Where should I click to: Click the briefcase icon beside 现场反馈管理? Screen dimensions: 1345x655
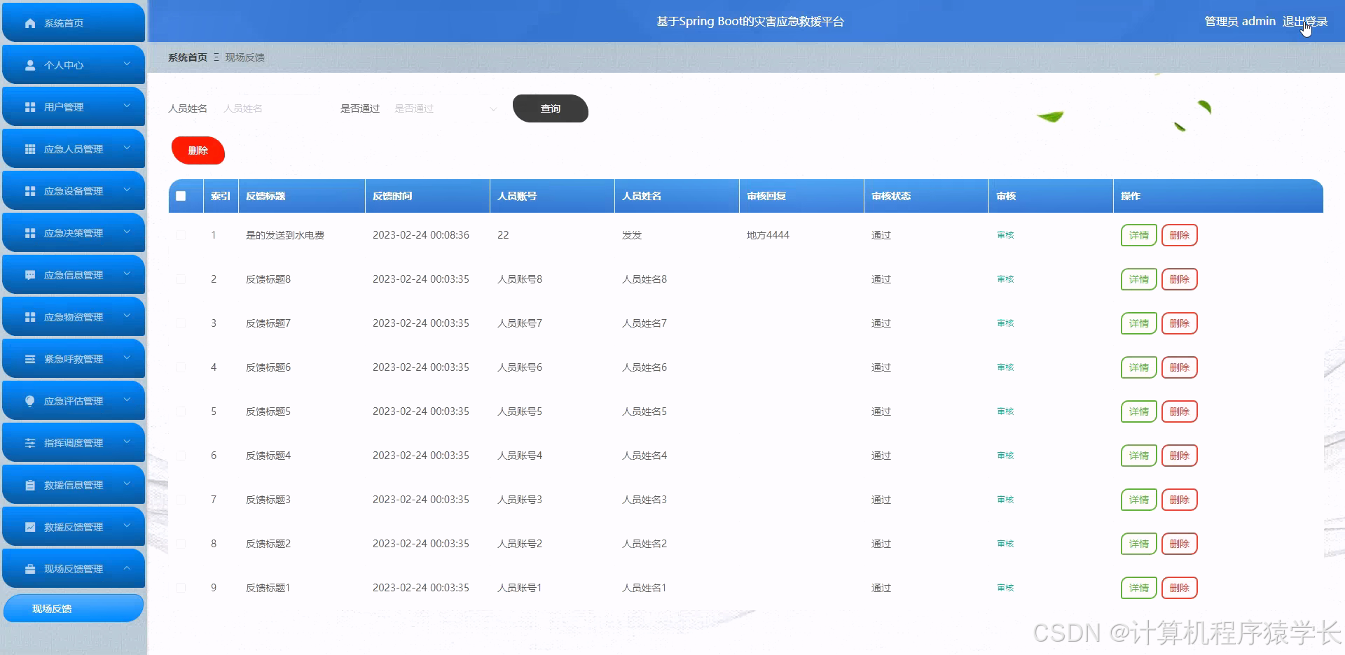(x=30, y=569)
